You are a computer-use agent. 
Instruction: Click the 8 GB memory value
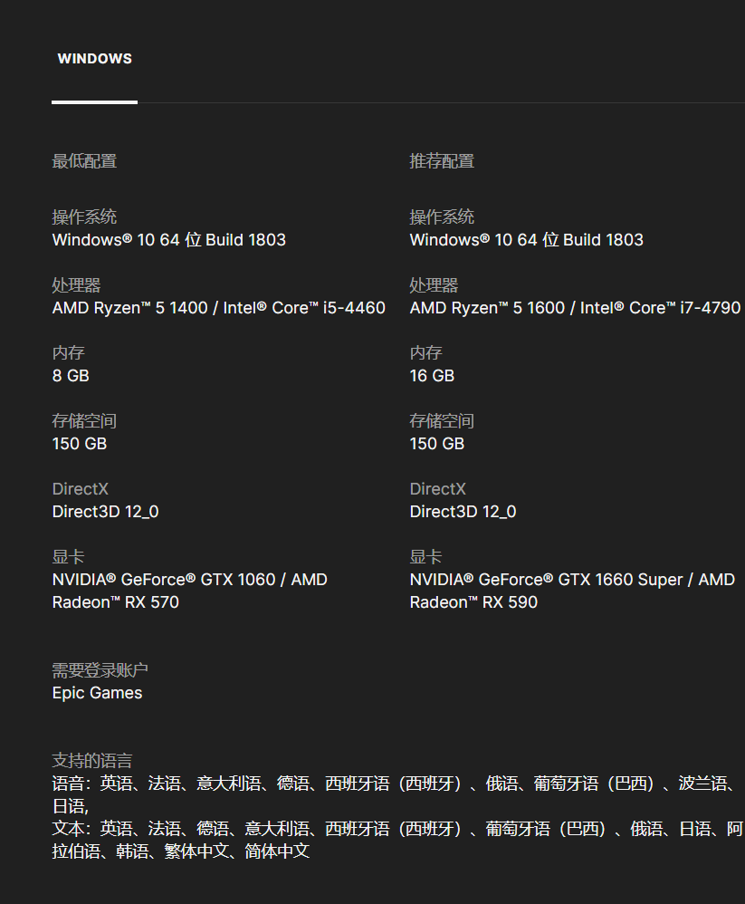71,376
